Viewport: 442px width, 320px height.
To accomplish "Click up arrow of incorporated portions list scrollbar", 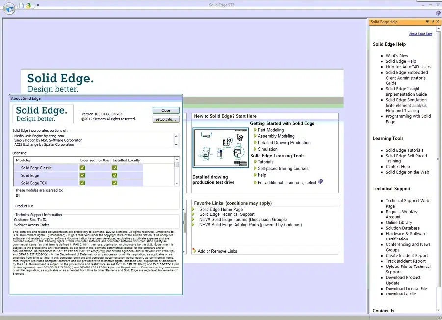I will click(x=176, y=136).
